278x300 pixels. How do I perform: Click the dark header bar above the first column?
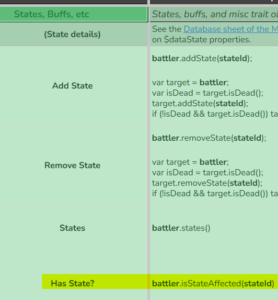tap(74, 2)
